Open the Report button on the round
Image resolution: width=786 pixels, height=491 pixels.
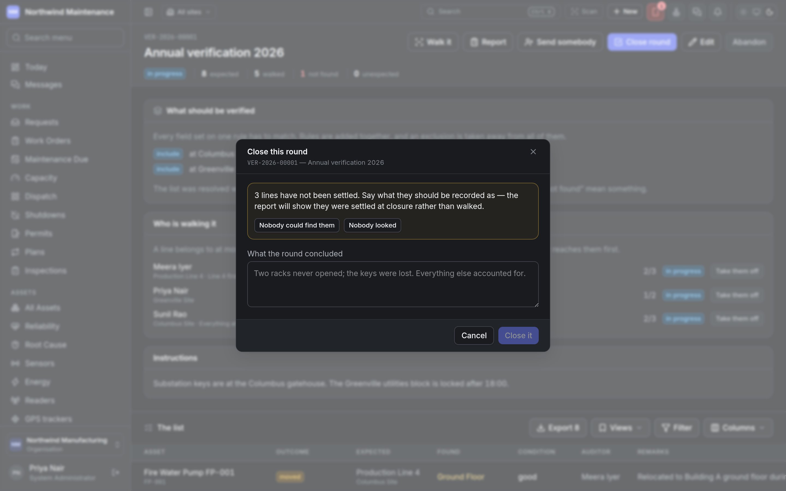[x=488, y=42]
